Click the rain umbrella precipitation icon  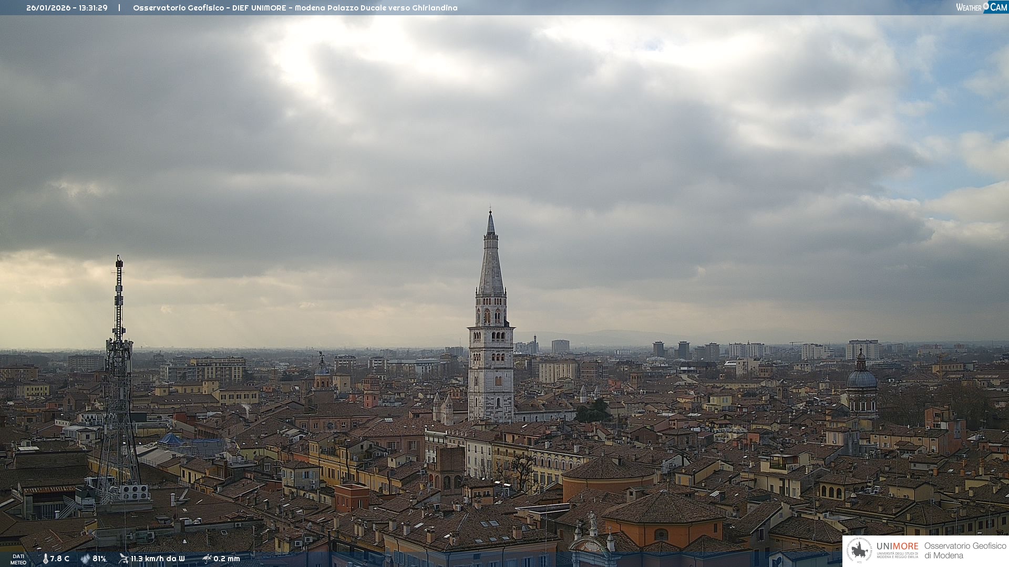207,558
